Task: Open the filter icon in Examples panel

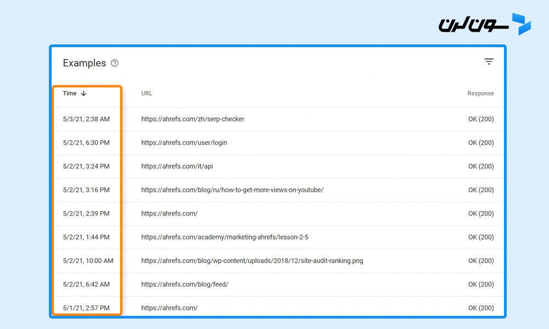Action: tap(489, 61)
